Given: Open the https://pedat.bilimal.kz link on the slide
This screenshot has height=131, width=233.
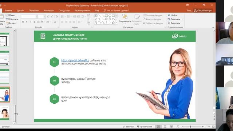Looking at the screenshot, I should tap(75, 60).
